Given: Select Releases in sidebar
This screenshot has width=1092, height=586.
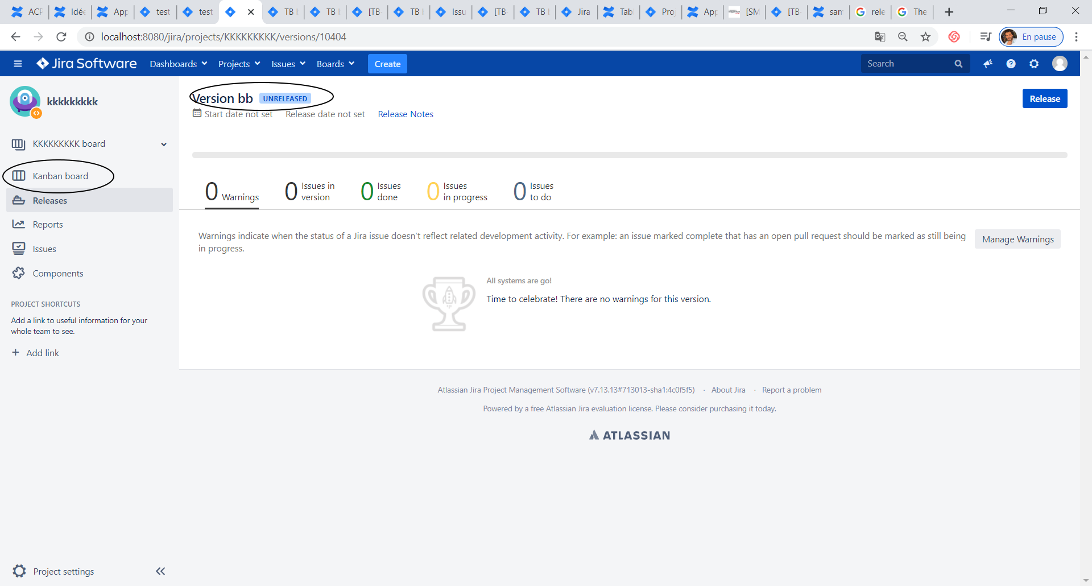Looking at the screenshot, I should 89,200.
